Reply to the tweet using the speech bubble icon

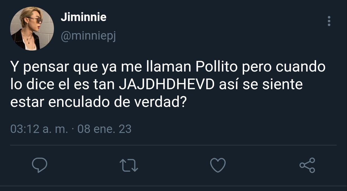coord(39,165)
